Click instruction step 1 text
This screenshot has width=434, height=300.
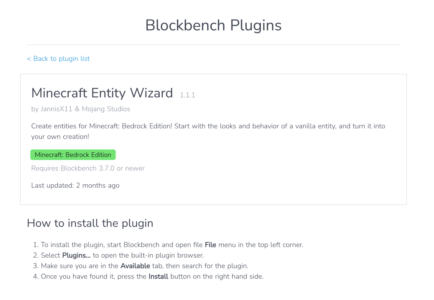(x=172, y=245)
